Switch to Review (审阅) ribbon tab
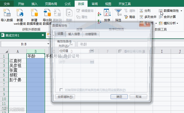Viewport: 184px width, 113px height. click(95, 4)
